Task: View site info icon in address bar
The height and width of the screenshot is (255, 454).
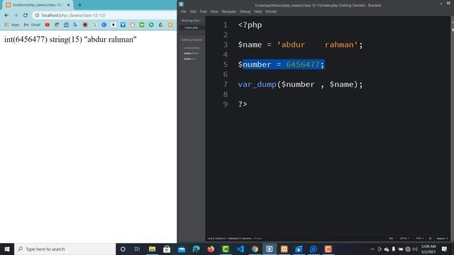Action: (x=37, y=16)
